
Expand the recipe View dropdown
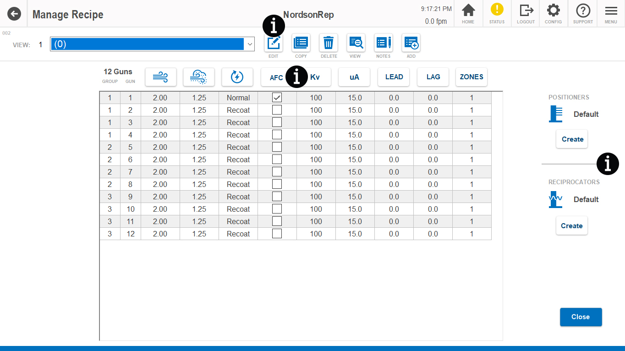tap(250, 44)
